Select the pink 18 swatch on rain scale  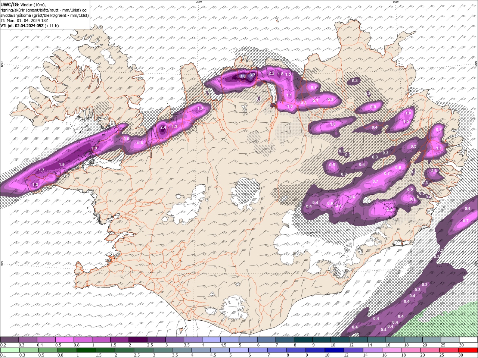[411, 350]
